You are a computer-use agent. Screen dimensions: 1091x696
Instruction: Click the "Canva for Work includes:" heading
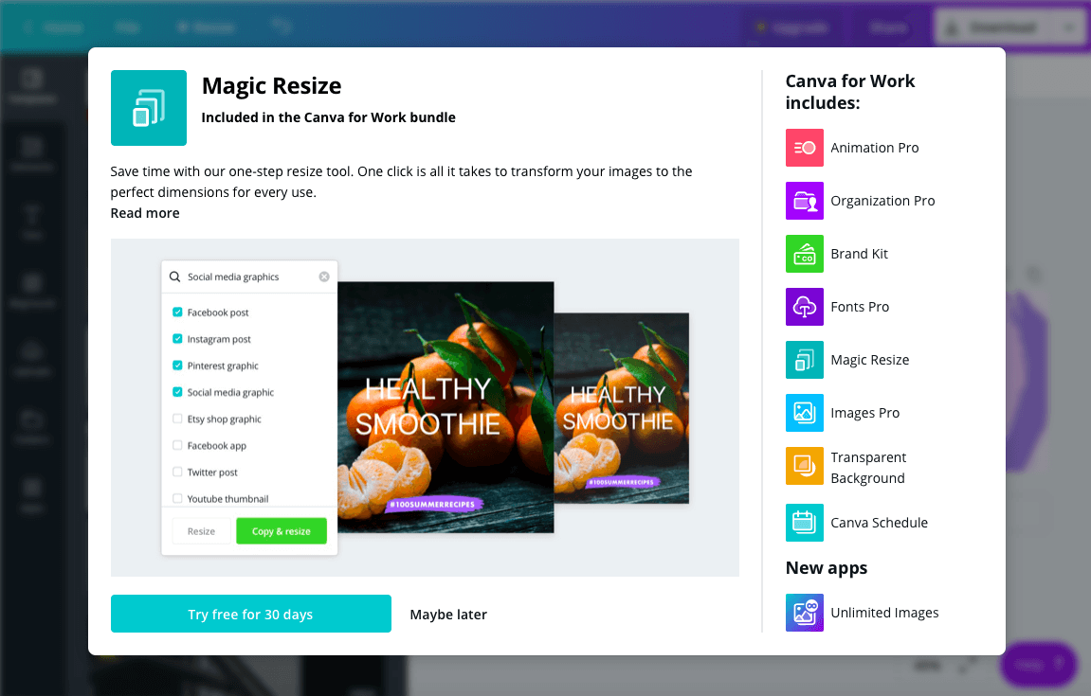click(850, 92)
